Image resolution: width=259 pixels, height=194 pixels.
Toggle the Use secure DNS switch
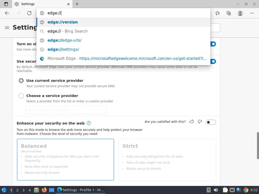click(x=213, y=61)
